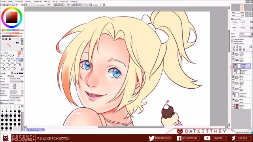Click the Mercy Summer document tab
253x142 pixels.
click(x=35, y=130)
